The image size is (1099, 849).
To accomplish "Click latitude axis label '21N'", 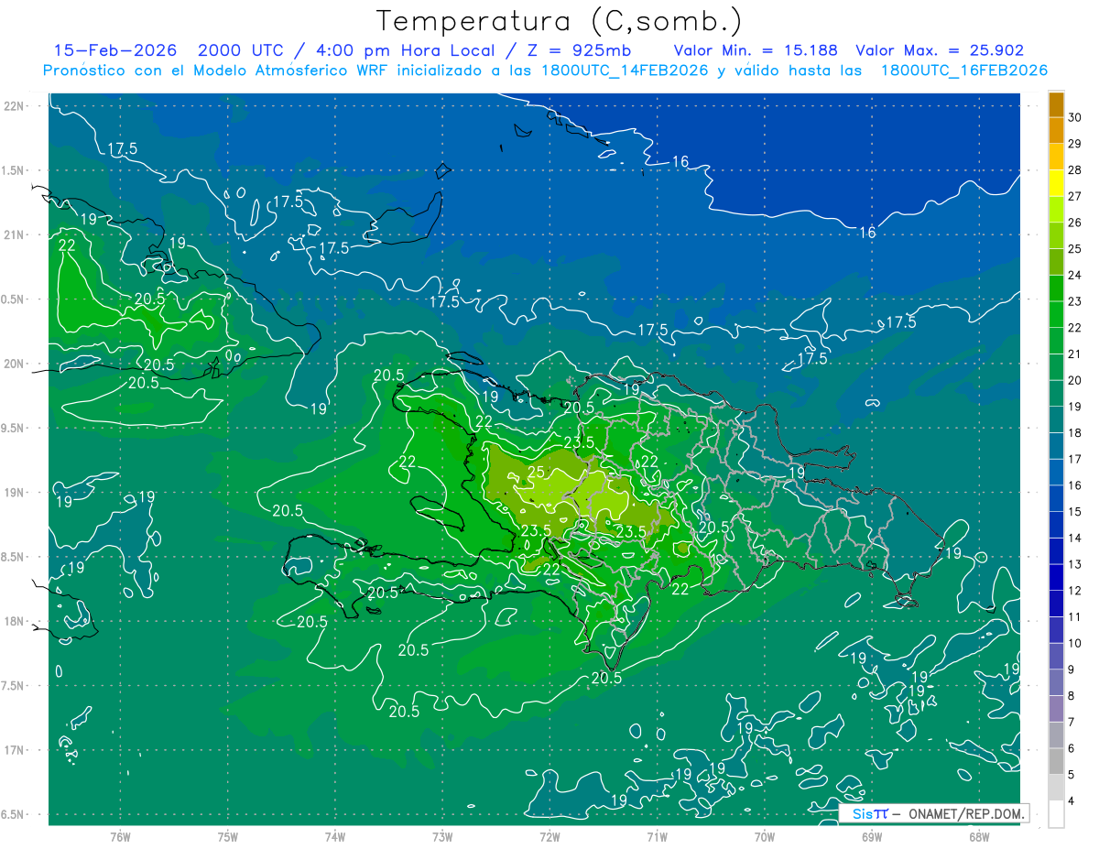I will (14, 234).
